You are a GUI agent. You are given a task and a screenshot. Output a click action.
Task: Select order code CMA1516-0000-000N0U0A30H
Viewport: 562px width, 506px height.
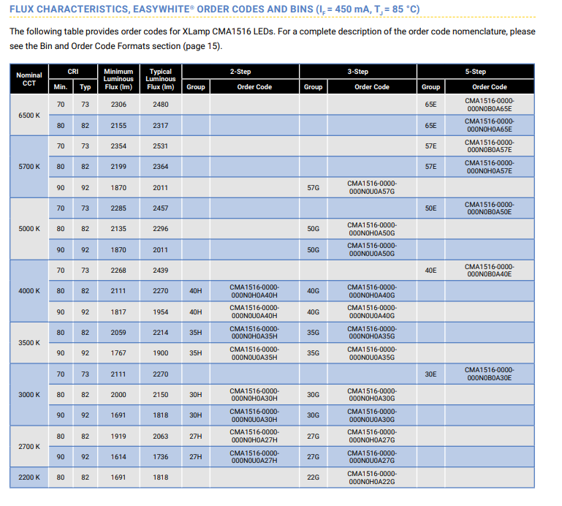254,415
